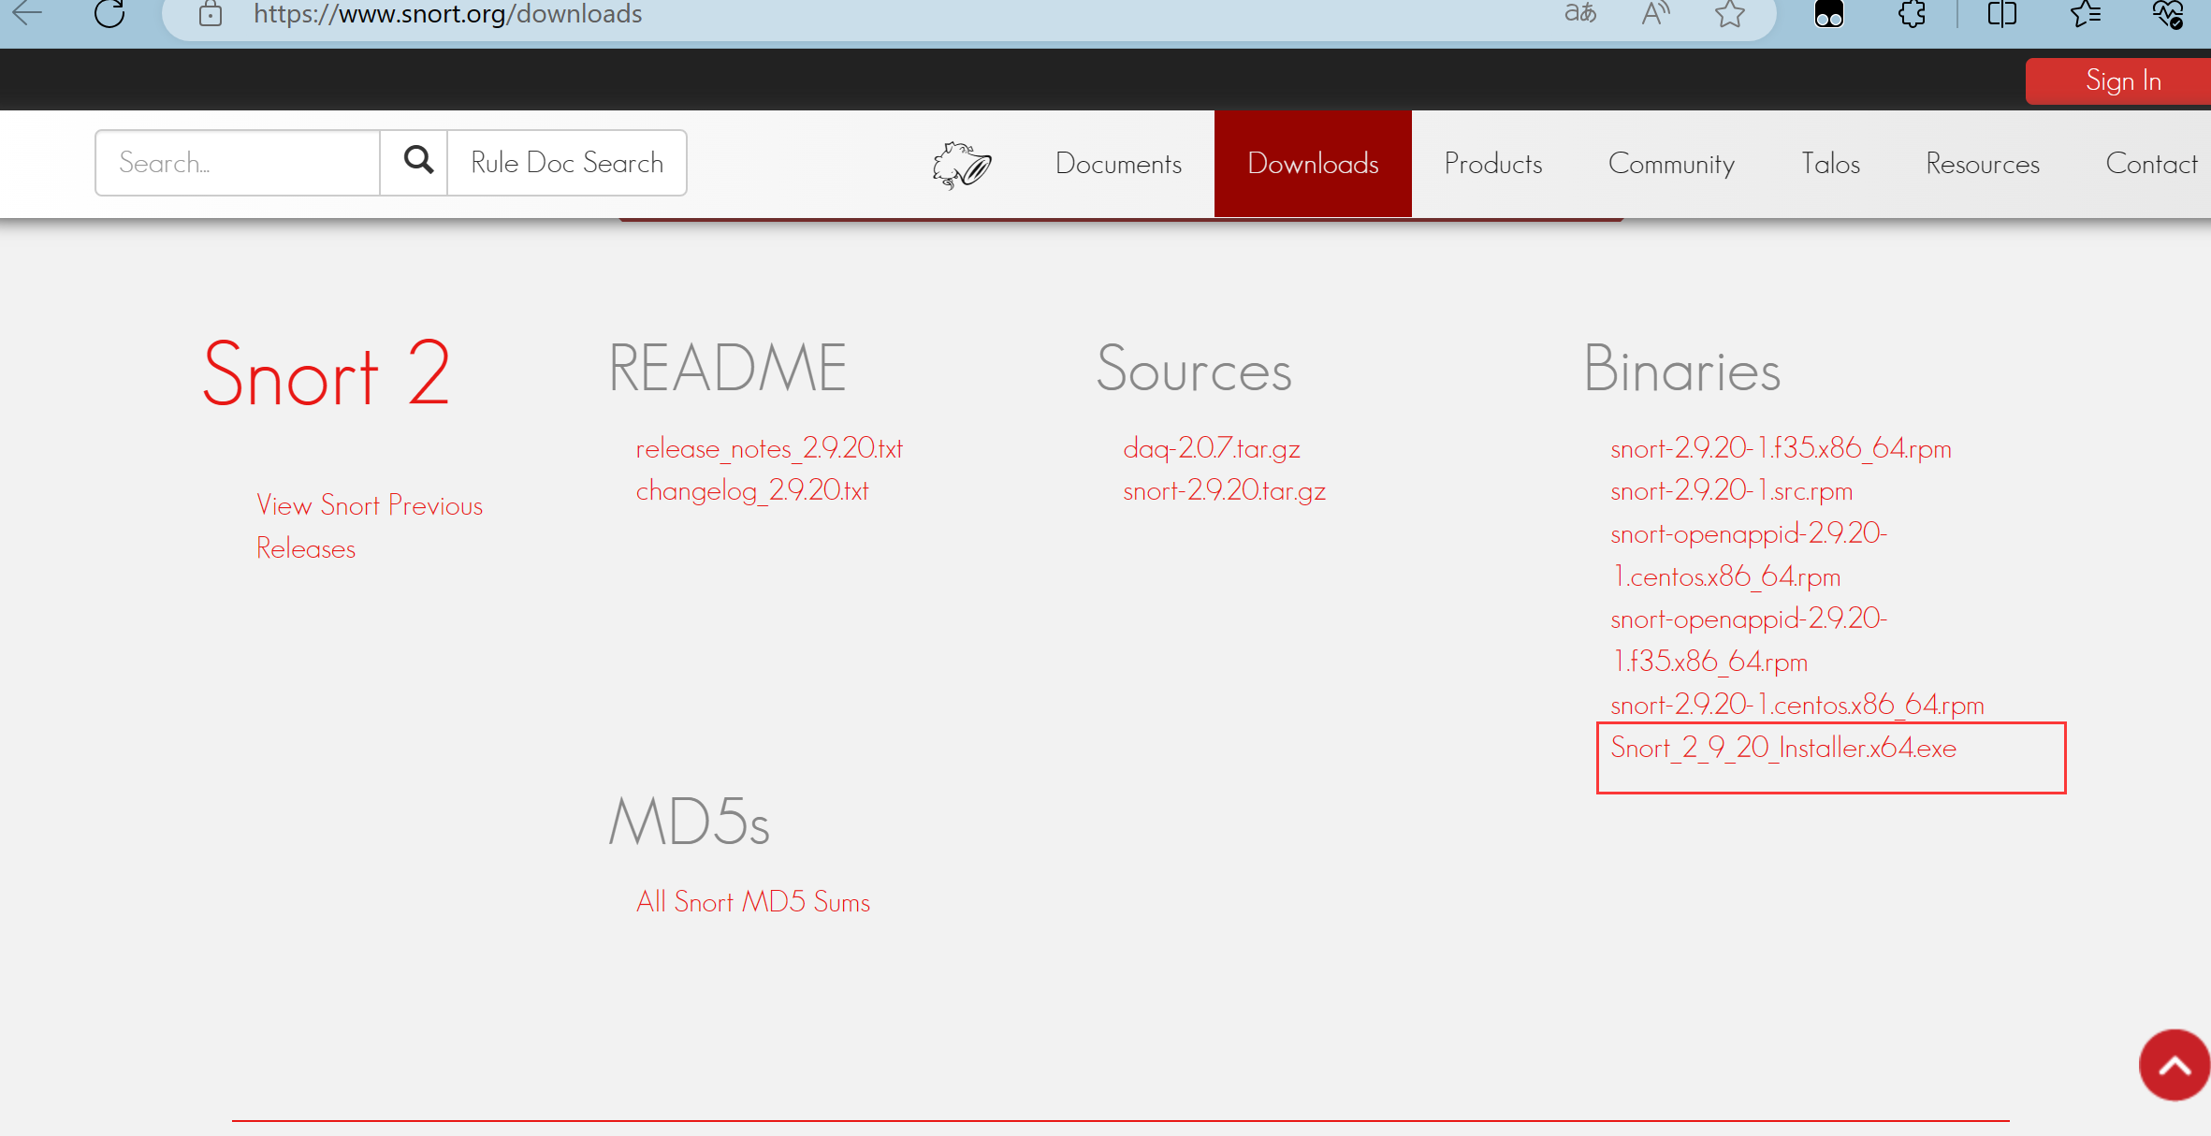Open release_notes_2.9.20.txt link
Viewport: 2211px width, 1136px height.
pos(769,448)
